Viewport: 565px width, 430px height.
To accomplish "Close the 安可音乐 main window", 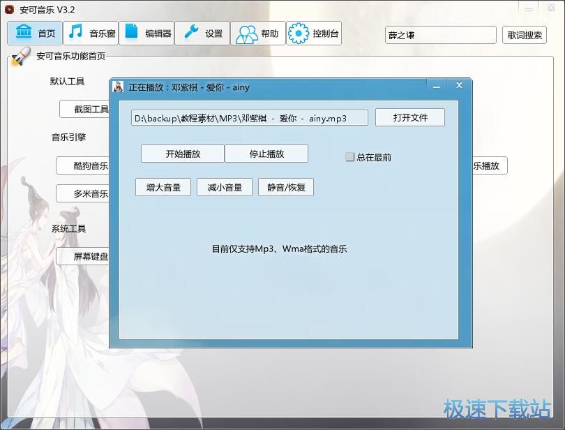I will tap(551, 8).
